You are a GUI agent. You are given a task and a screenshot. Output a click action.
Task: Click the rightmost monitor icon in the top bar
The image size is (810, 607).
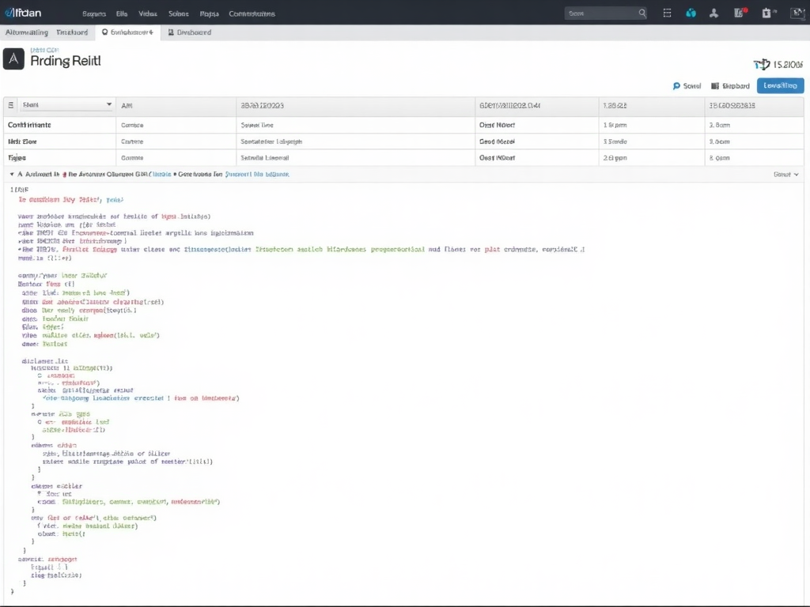(797, 13)
